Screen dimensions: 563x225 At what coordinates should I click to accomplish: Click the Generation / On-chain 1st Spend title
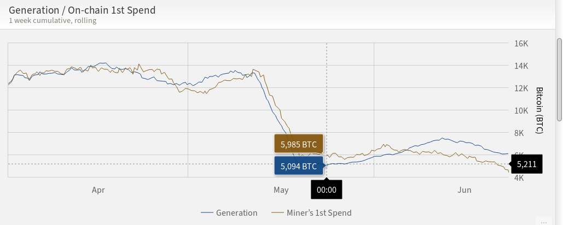click(x=82, y=10)
